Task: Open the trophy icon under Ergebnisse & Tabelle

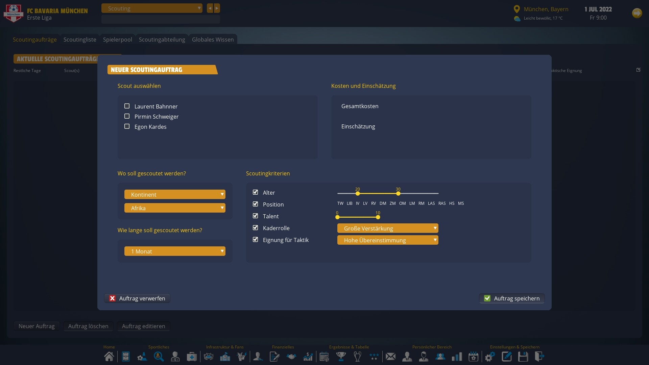Action: click(341, 357)
